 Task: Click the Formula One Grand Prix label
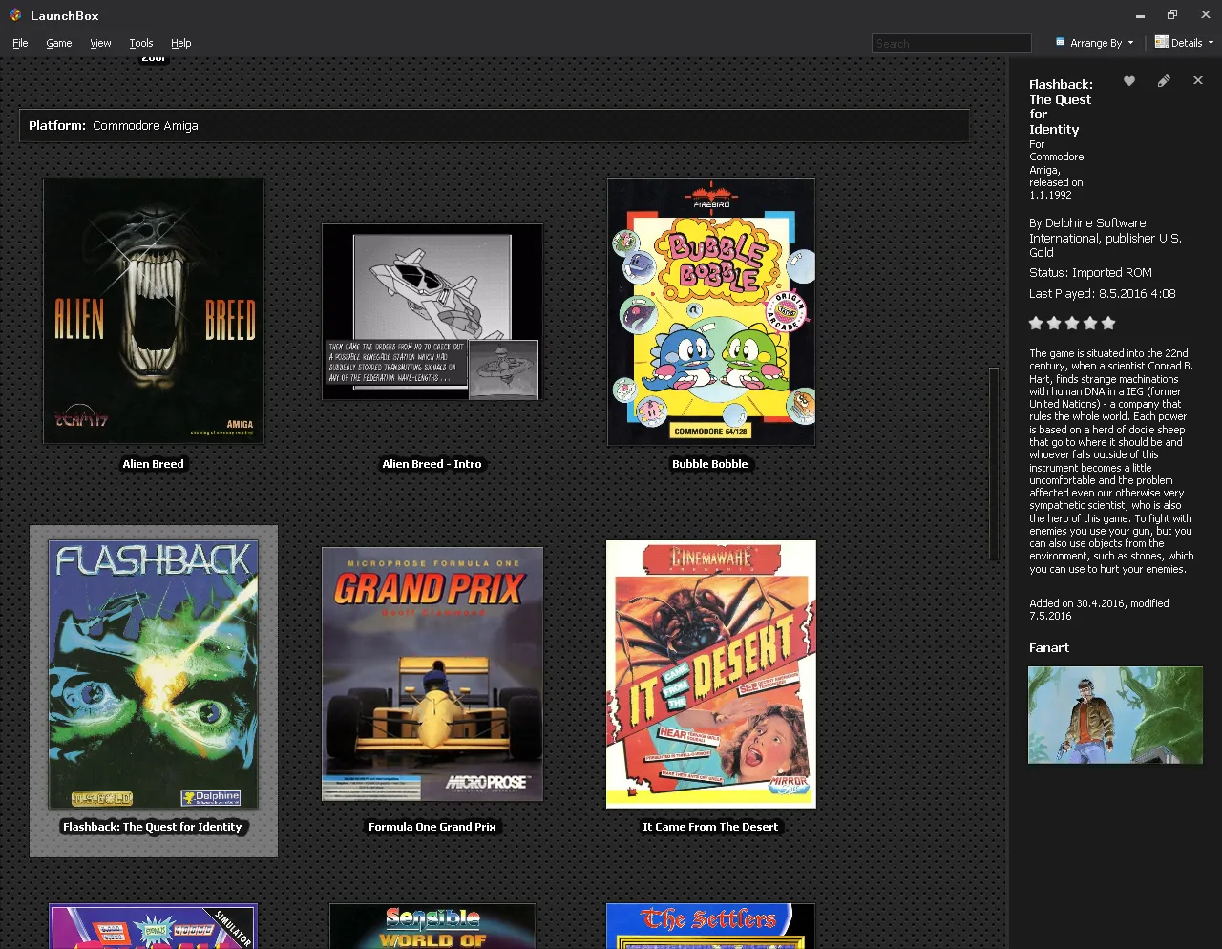432,827
